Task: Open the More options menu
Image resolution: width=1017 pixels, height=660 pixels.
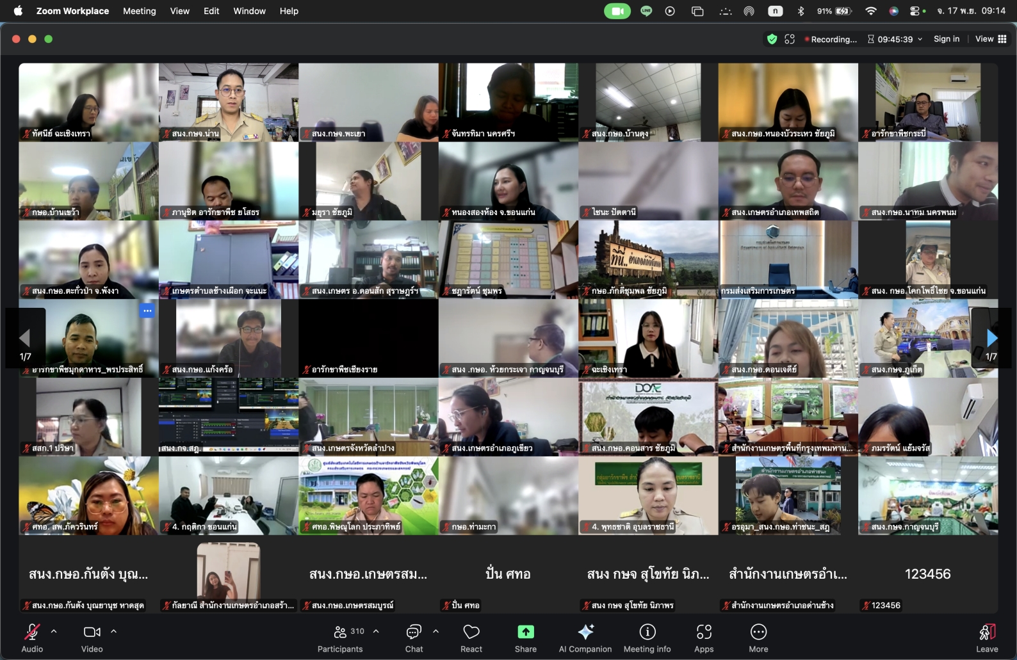Action: point(758,638)
